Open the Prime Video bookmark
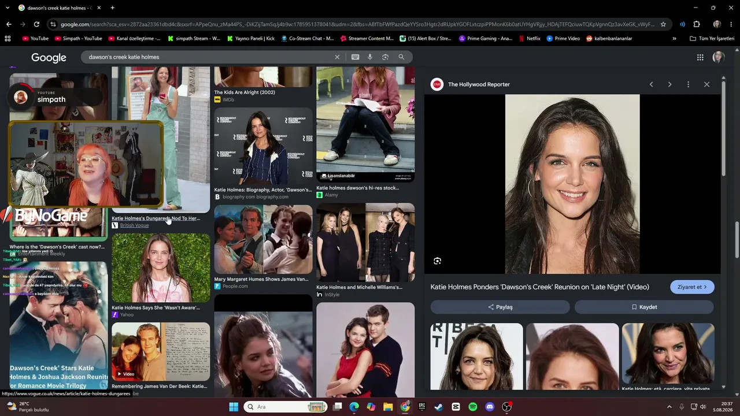This screenshot has width=740, height=416. pyautogui.click(x=563, y=39)
